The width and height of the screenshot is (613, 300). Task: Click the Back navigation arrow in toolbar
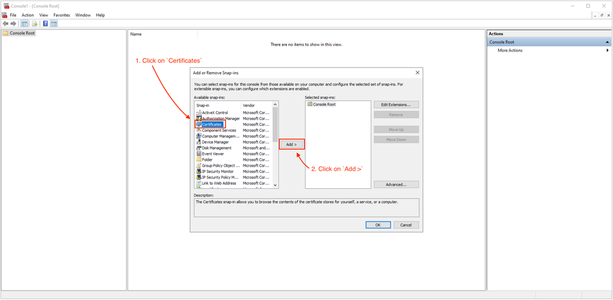[5, 23]
